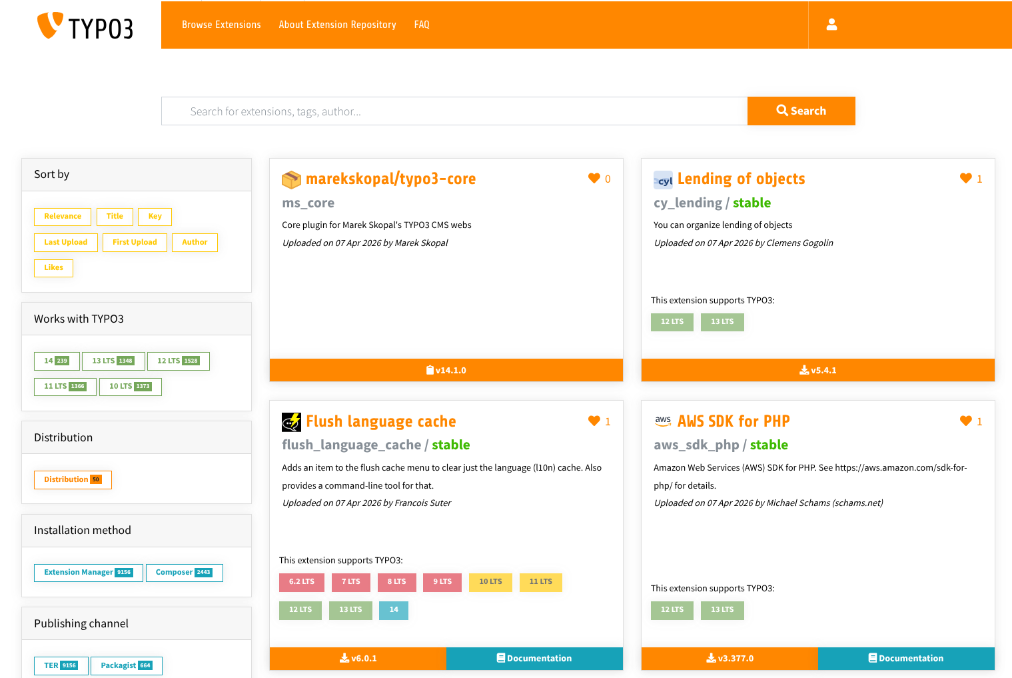
Task: Open Browse Extensions menu item
Action: [221, 25]
